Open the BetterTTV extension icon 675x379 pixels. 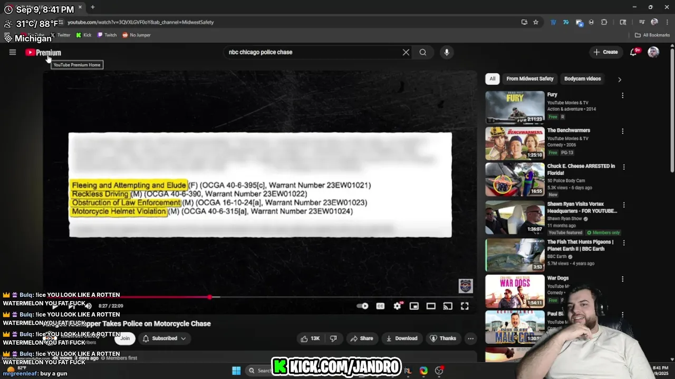point(553,22)
